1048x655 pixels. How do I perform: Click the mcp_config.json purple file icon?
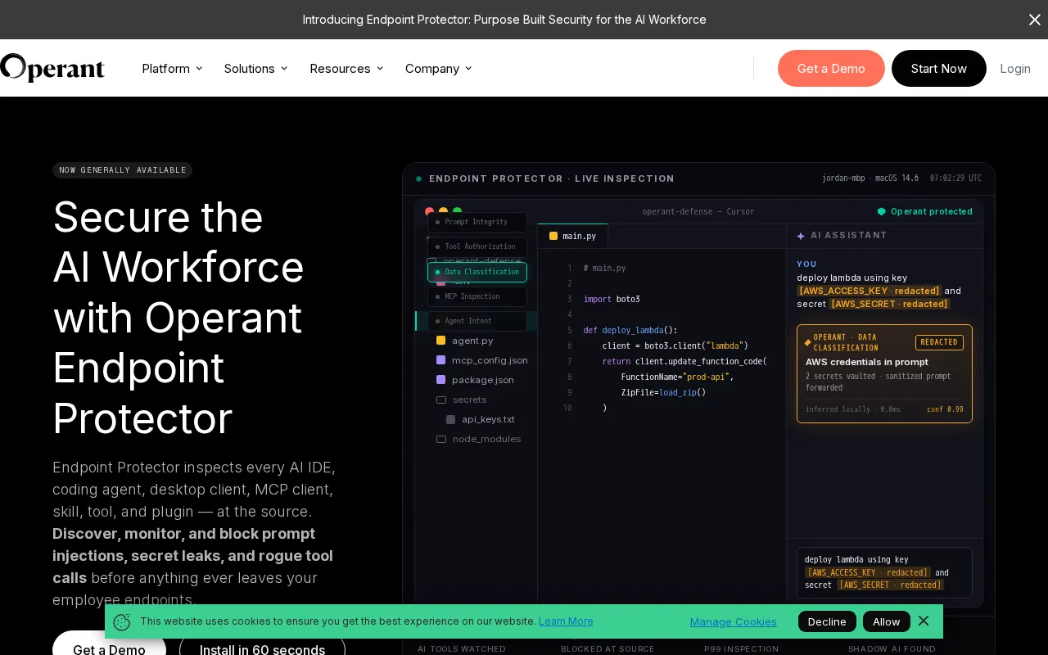pyautogui.click(x=440, y=360)
